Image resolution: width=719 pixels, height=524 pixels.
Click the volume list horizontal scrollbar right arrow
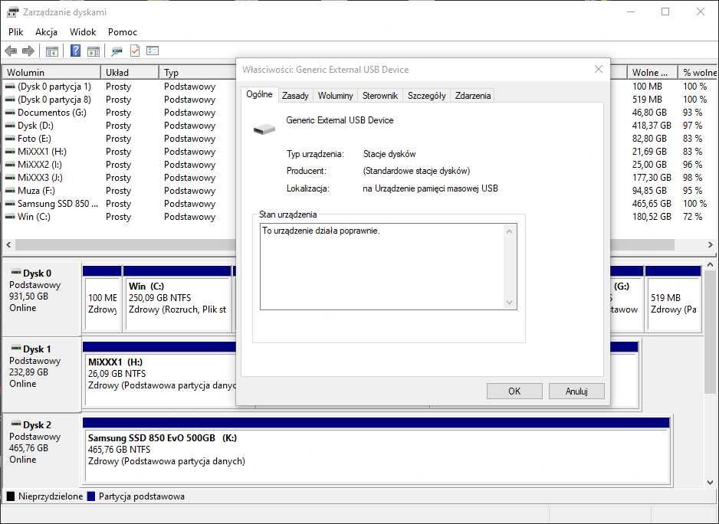711,245
